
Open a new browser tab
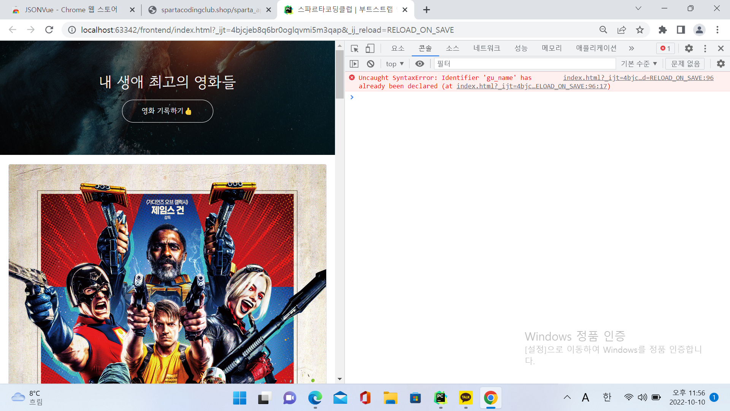[x=427, y=10]
